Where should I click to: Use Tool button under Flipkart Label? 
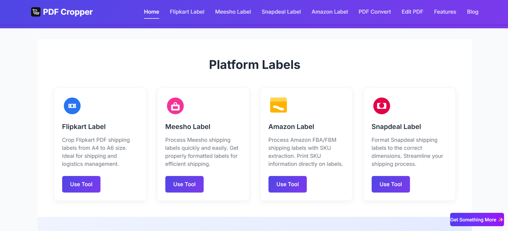tap(81, 184)
